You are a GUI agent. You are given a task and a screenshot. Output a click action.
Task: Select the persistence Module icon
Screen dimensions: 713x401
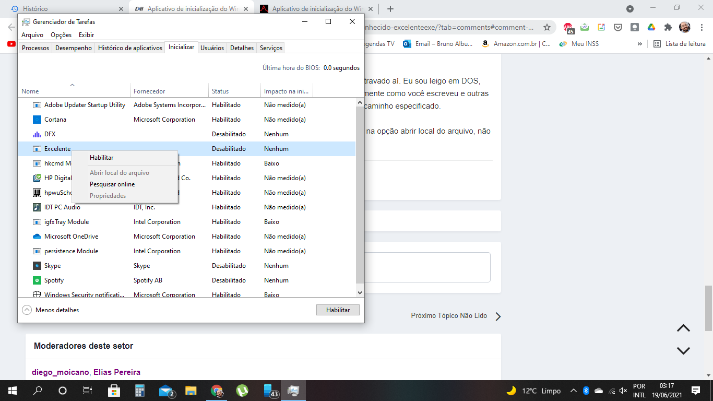pos(37,251)
